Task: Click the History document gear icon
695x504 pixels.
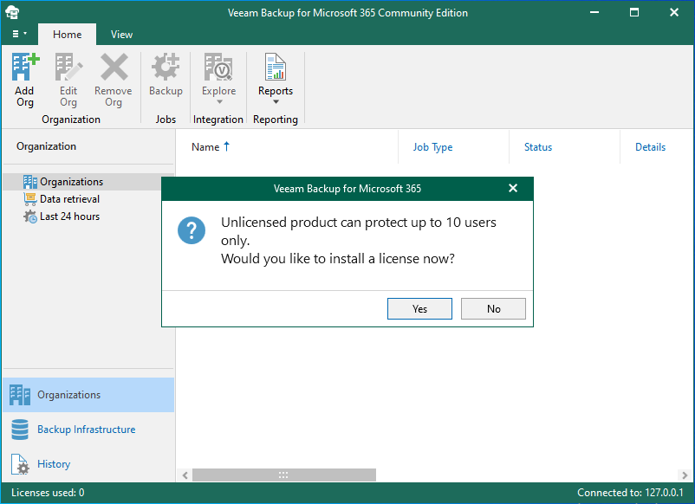Action: pyautogui.click(x=20, y=464)
